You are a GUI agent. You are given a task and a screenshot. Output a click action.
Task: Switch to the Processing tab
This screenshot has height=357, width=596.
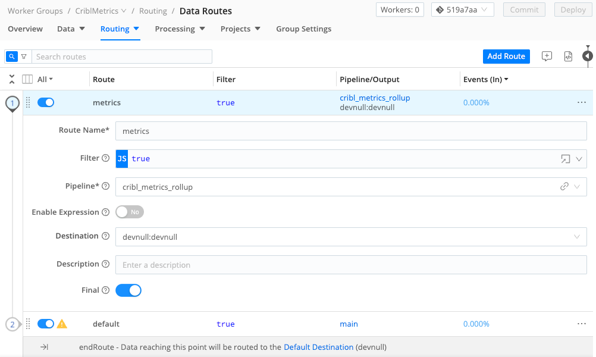click(175, 29)
